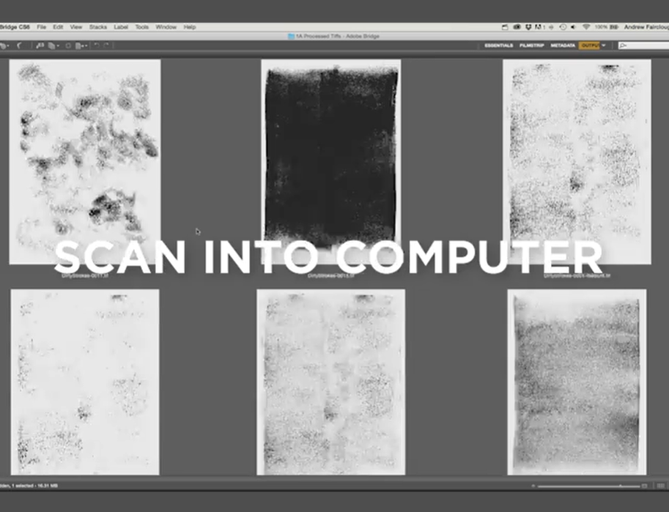Screen dimensions: 669x512
Task: Click the Time Machine clock icon
Action: (562, 27)
